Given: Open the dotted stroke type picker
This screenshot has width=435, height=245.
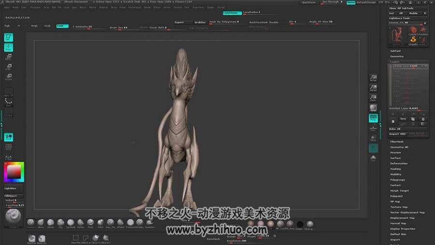Looking at the screenshot, I should pos(8,102).
